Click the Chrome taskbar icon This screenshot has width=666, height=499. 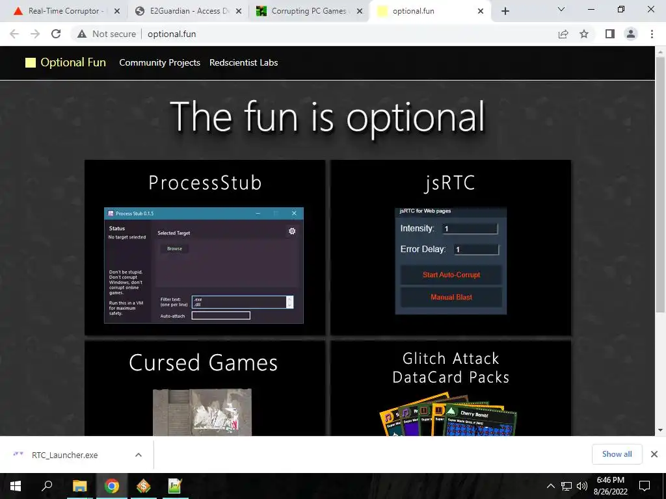pos(112,486)
